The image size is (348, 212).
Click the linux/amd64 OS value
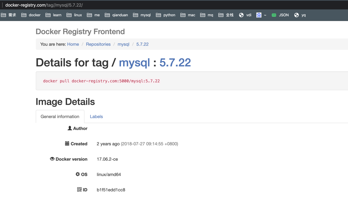109,175
